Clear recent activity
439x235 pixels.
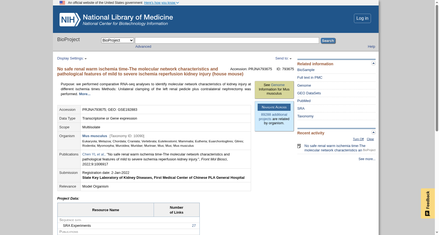pyautogui.click(x=370, y=139)
